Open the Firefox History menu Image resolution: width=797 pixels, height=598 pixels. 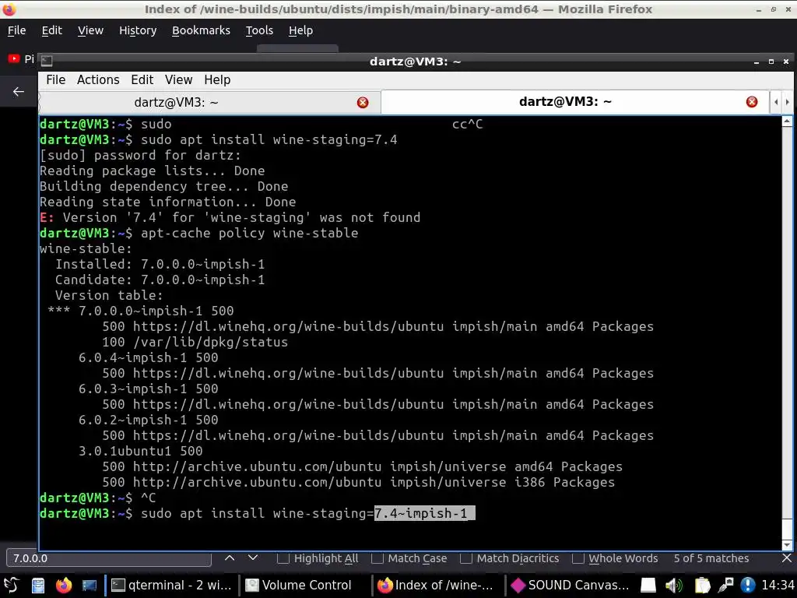pyautogui.click(x=138, y=30)
